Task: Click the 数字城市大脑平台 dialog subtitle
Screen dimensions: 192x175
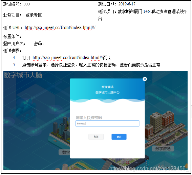Action: [x=107, y=92]
